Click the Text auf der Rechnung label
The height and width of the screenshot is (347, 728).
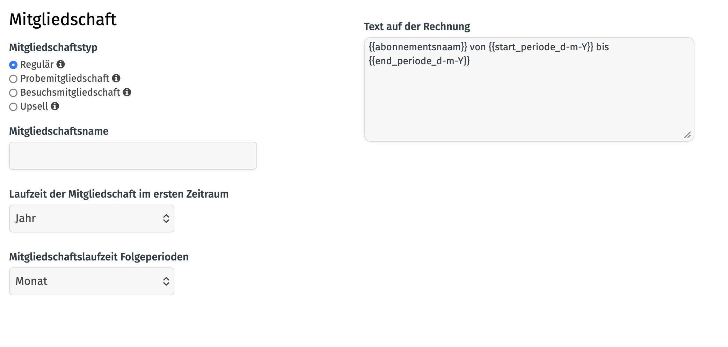(417, 27)
